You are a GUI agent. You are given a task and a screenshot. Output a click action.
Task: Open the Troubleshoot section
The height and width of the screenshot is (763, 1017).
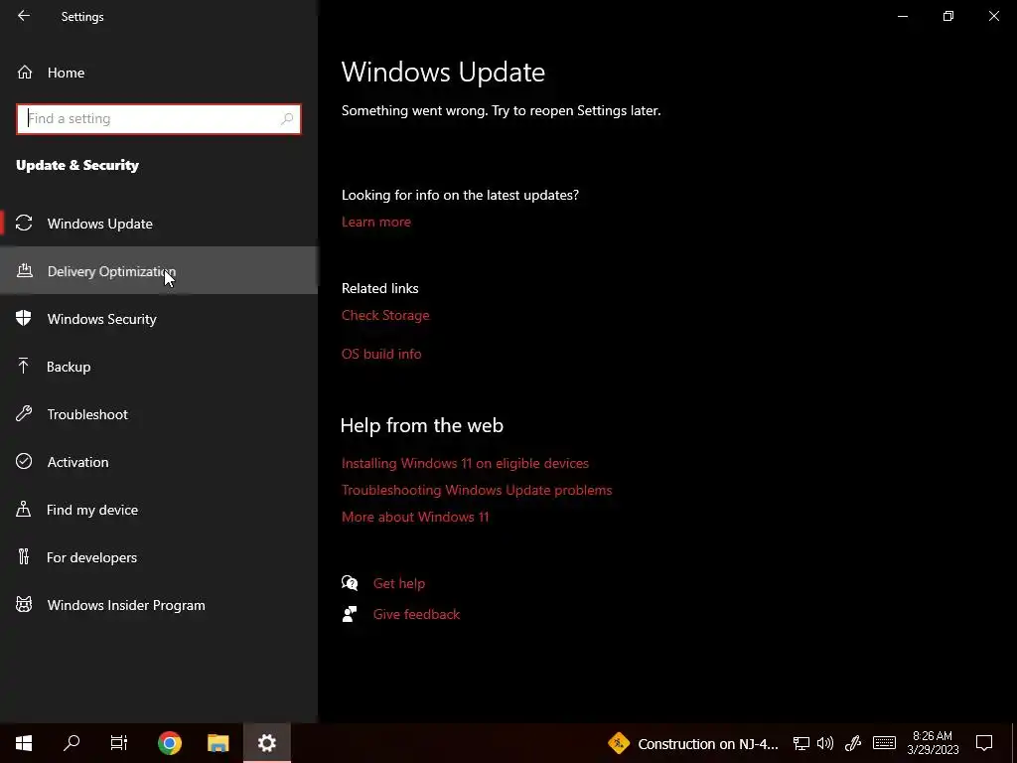159,414
